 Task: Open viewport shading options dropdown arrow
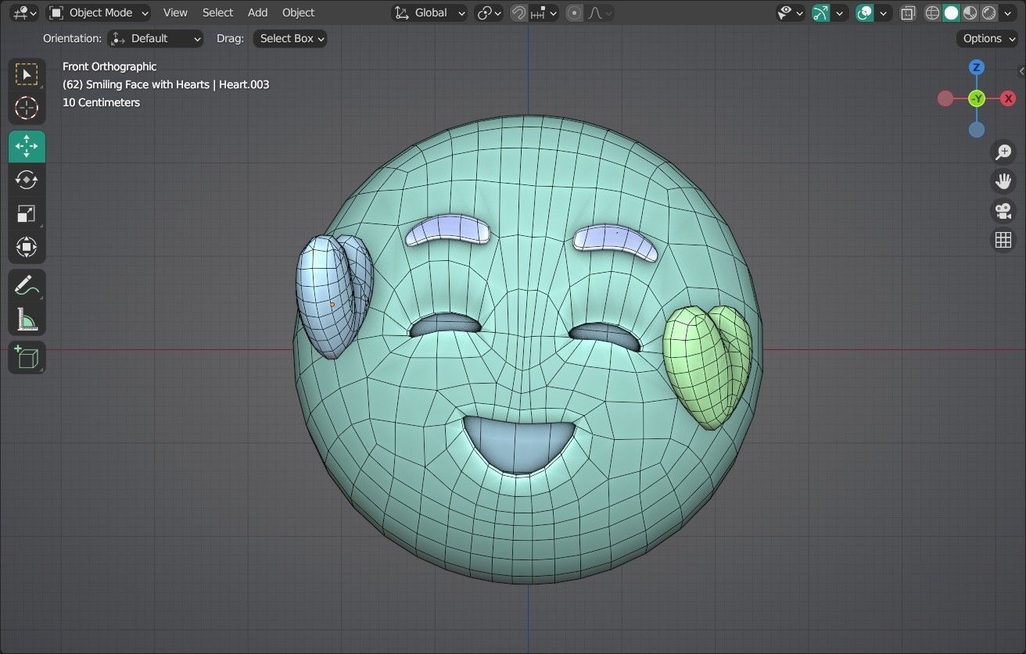[1009, 13]
